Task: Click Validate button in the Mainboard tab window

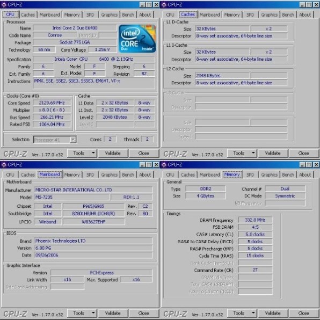Action: click(x=113, y=313)
